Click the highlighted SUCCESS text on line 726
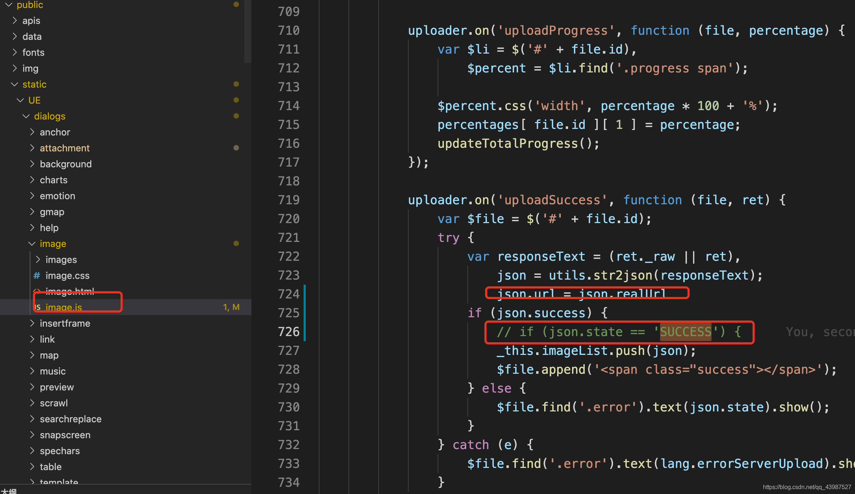This screenshot has height=494, width=855. pyautogui.click(x=685, y=332)
